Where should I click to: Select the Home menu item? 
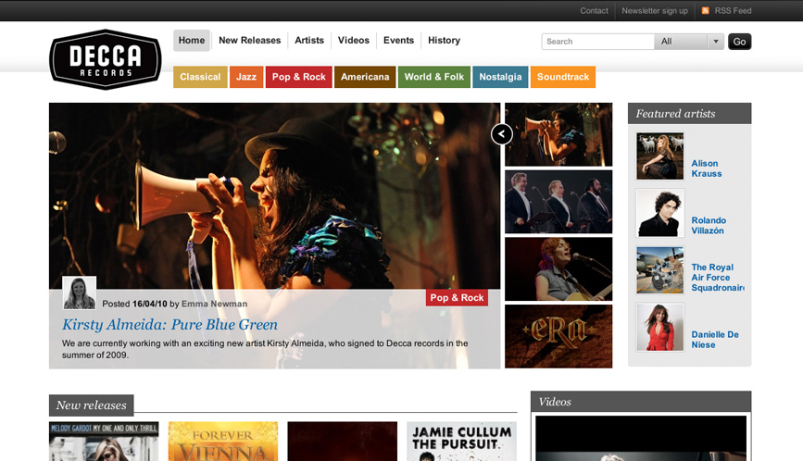(192, 41)
